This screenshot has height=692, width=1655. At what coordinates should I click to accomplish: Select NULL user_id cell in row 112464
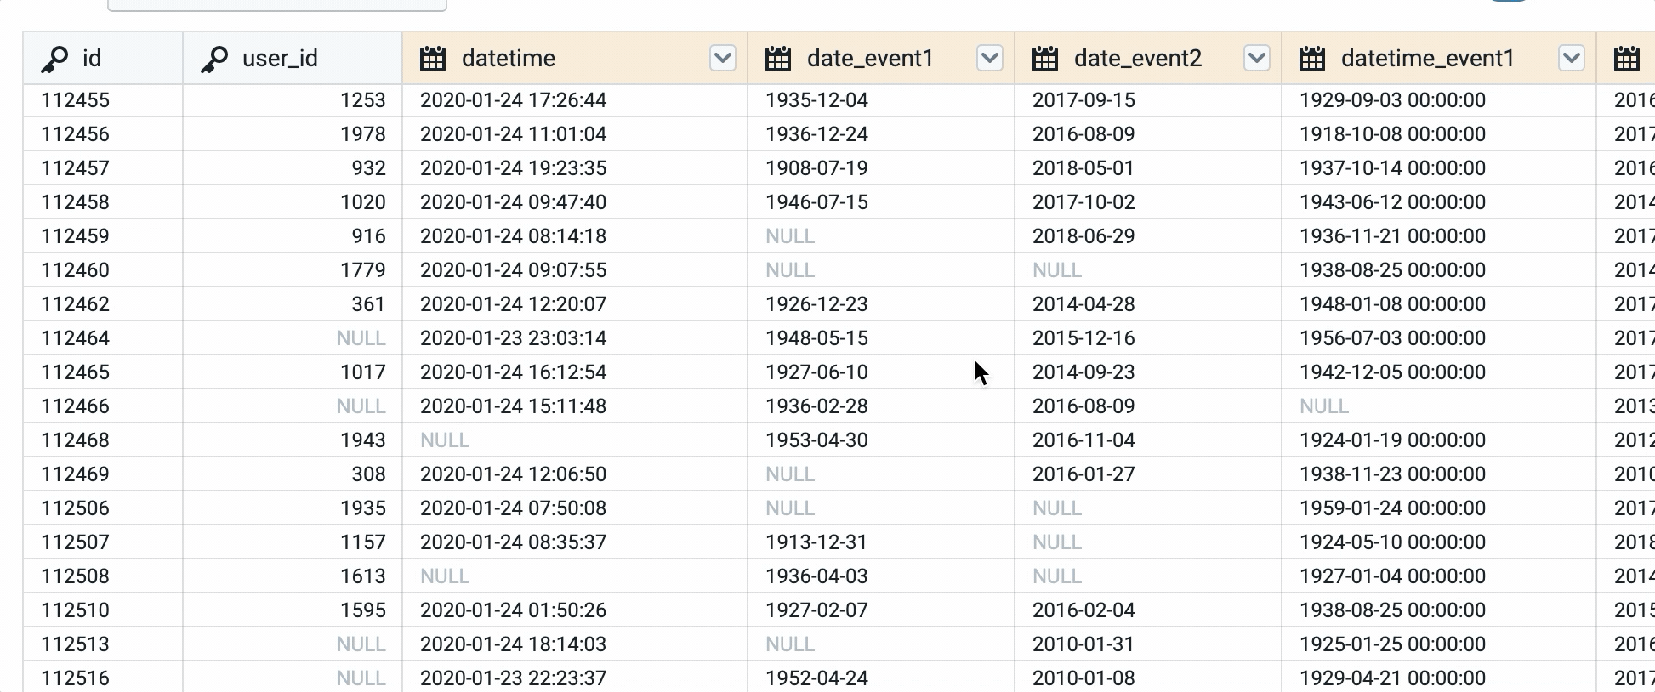click(293, 338)
